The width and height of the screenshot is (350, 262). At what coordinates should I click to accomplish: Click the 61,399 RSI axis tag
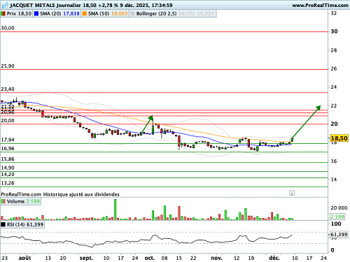[339, 235]
